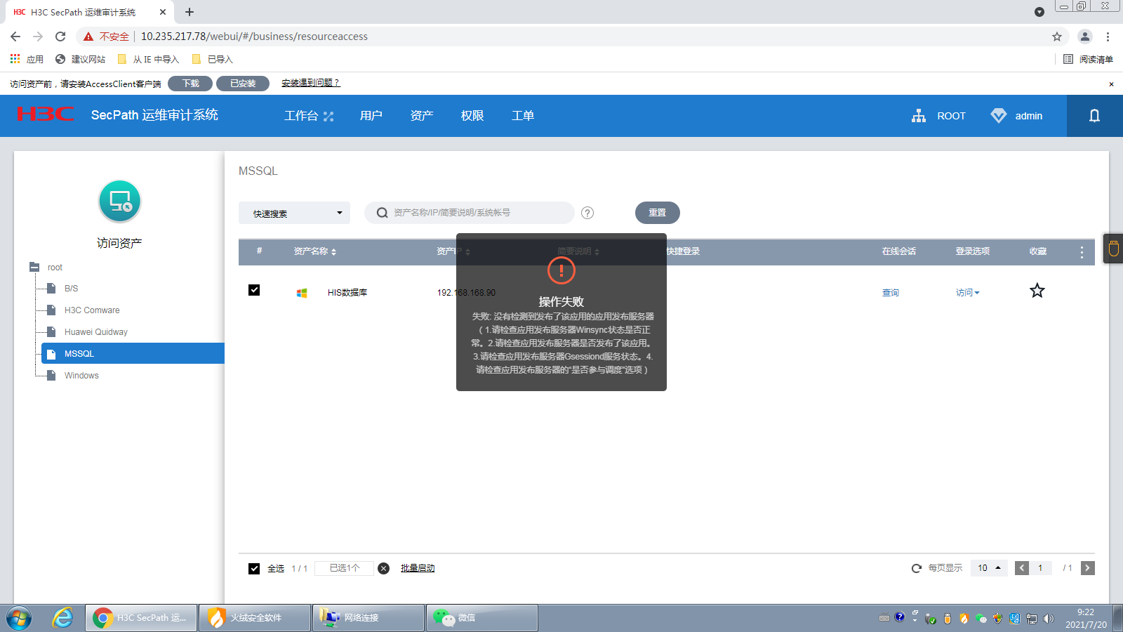
Task: Uncheck the HIS数据库 row checkbox
Action: coord(254,290)
